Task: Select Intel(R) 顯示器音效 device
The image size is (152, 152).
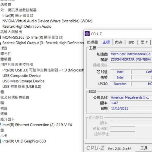Action: click(18, 16)
